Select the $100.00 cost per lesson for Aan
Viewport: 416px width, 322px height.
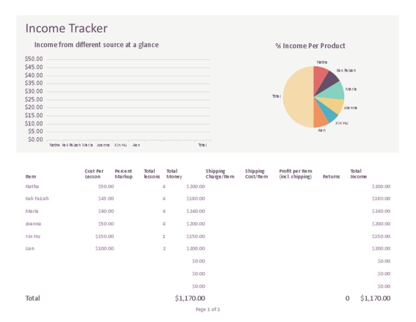pos(105,248)
